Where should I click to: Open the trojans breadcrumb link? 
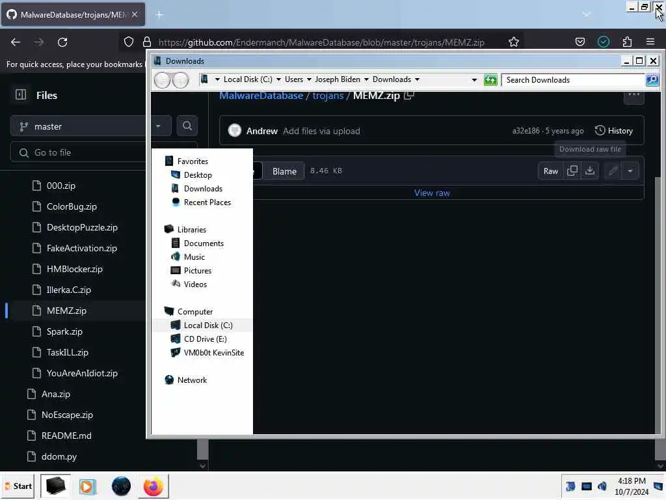click(x=328, y=96)
